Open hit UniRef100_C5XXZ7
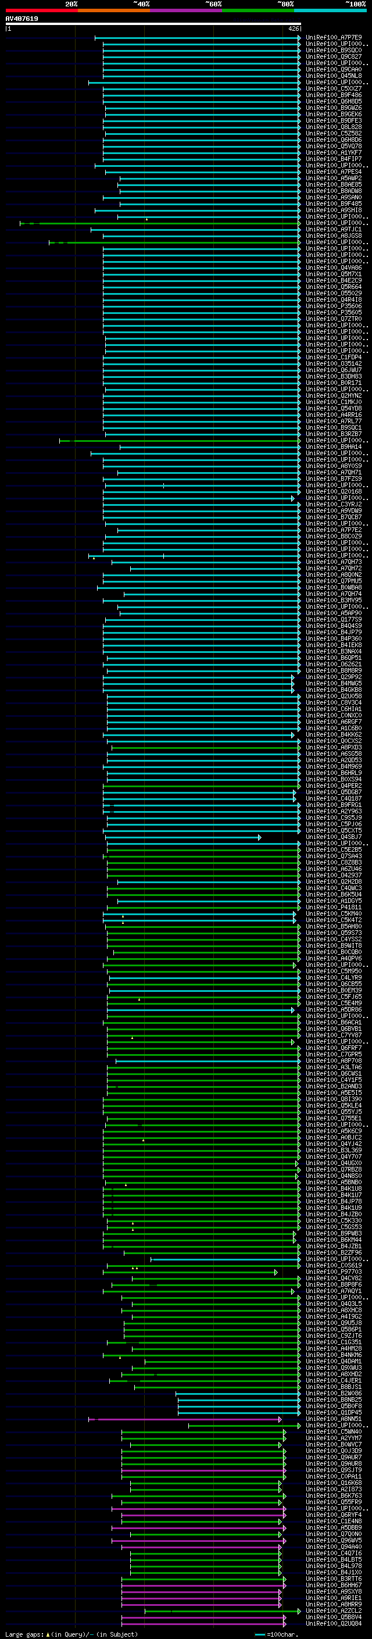 (334, 88)
